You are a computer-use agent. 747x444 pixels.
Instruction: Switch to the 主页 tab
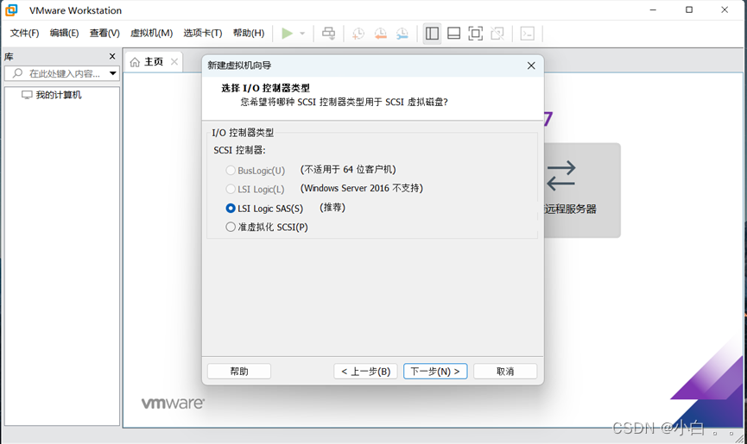coord(154,62)
